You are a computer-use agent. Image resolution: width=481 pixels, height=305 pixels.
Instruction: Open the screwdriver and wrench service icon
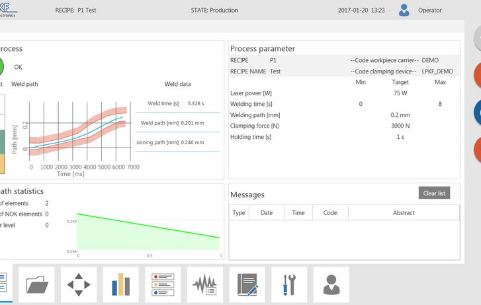coord(289,284)
